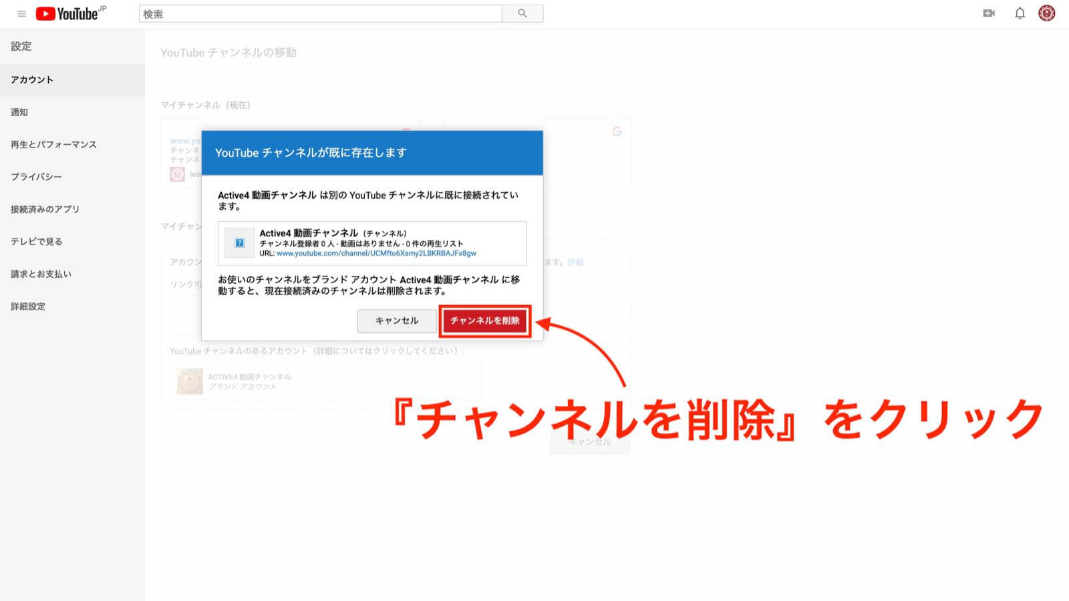Click the dialog title YouTube チャンネルが既に存在します
The width and height of the screenshot is (1069, 601).
coord(311,153)
